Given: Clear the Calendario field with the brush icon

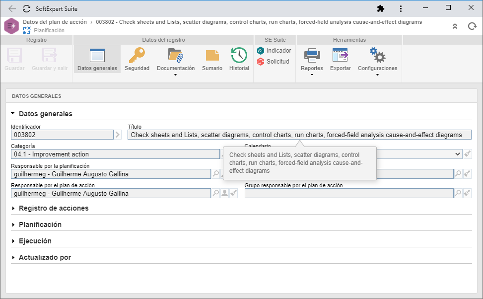Looking at the screenshot, I should tap(467, 154).
